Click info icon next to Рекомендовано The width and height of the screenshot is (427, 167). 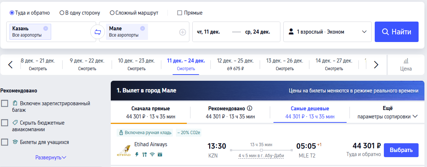point(250,109)
